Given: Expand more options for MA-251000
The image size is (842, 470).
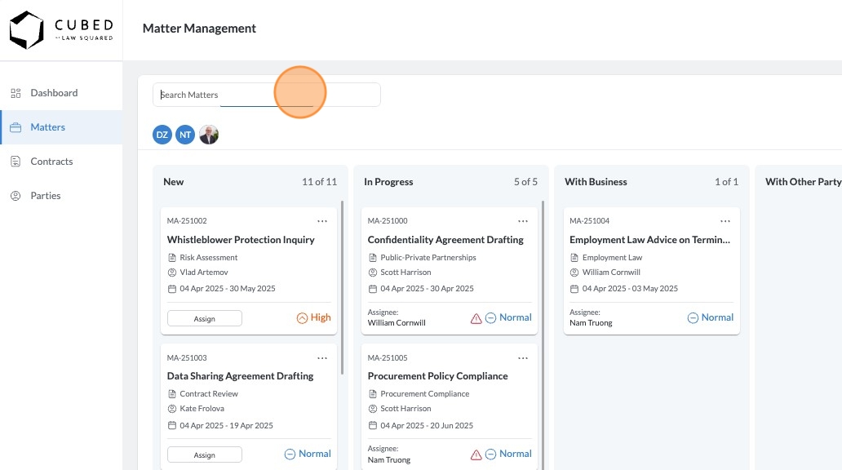Looking at the screenshot, I should coord(523,221).
